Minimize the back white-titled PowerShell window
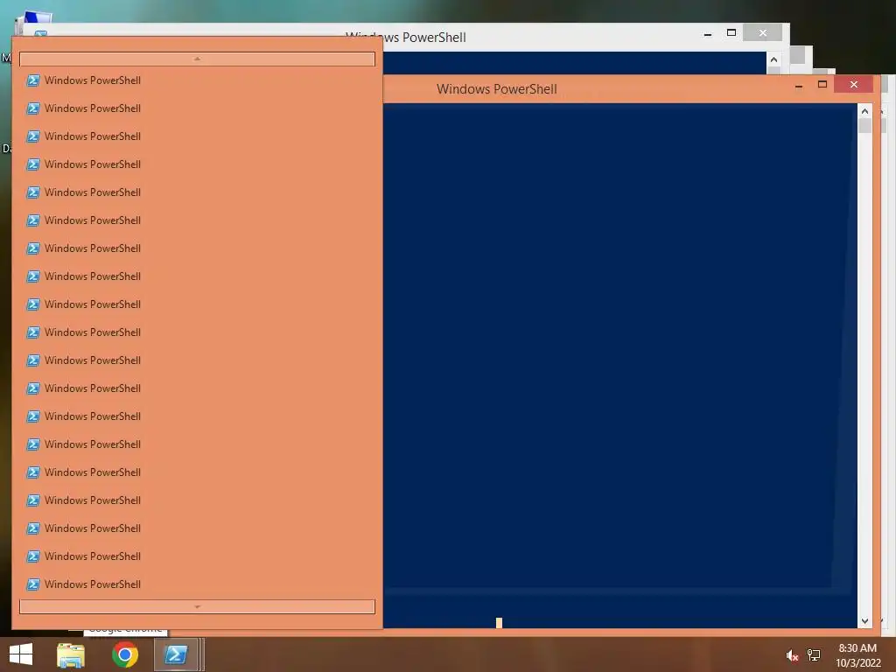Viewport: 896px width, 672px height. click(x=708, y=33)
